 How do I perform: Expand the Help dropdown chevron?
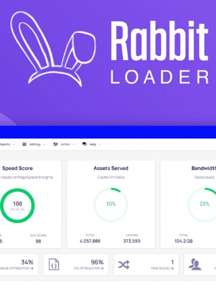[x=100, y=145]
